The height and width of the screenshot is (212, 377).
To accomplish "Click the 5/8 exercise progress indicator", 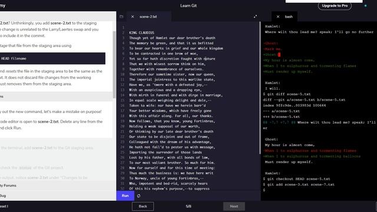I will pyautogui.click(x=188, y=206).
